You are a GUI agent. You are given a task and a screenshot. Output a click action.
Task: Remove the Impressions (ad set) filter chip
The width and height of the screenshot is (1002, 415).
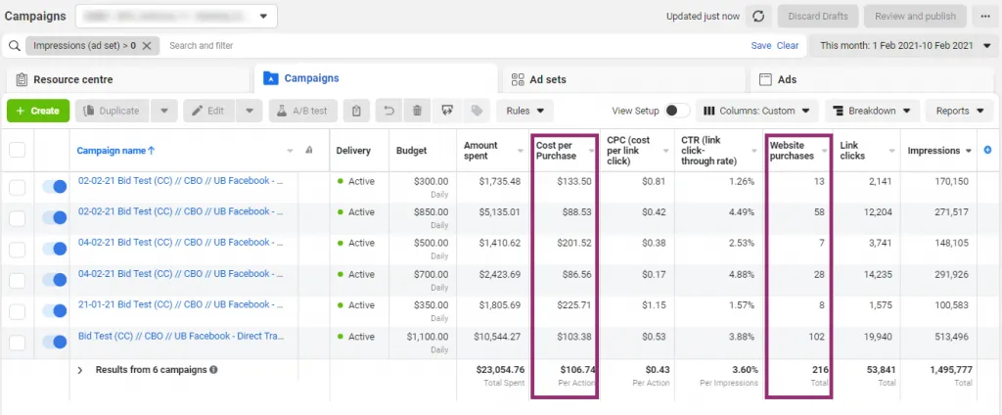pyautogui.click(x=147, y=46)
